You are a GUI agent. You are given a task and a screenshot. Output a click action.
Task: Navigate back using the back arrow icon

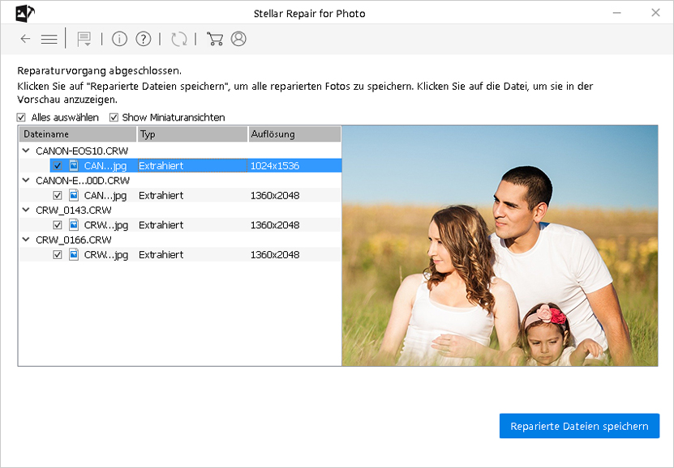click(24, 38)
